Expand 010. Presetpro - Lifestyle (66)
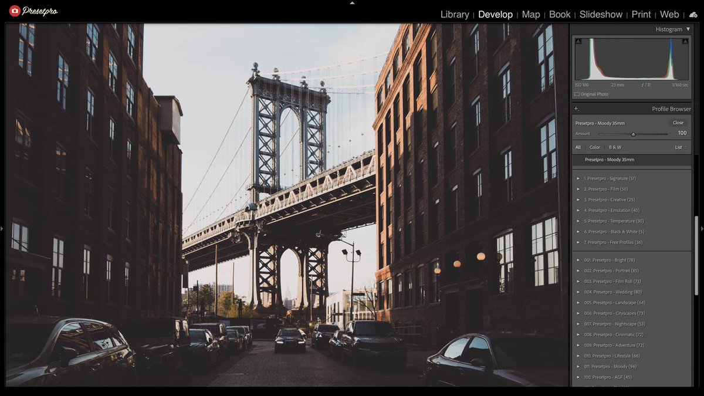Viewport: 704px width, 396px height. [x=578, y=356]
